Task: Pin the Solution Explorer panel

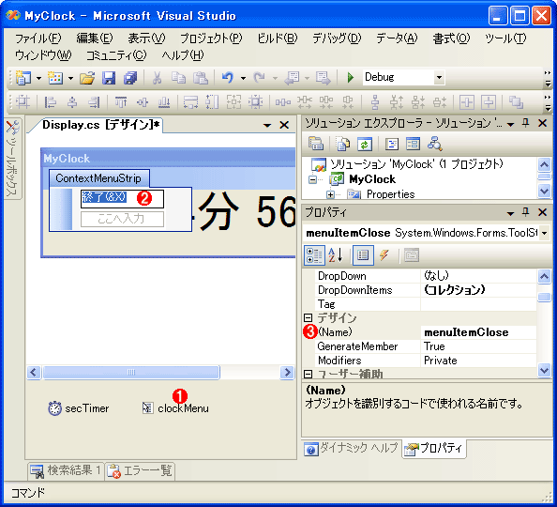Action: click(525, 123)
